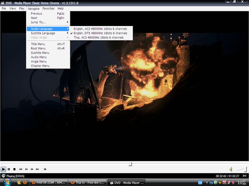Stop playback with the square stop icon
Image resolution: width=249 pixels, height=186 pixels.
[x=14, y=169]
